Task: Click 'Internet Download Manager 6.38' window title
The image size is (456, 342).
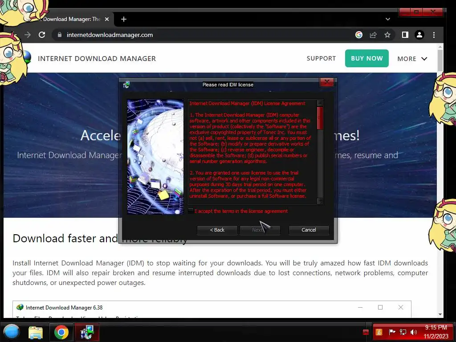Action: (x=64, y=307)
